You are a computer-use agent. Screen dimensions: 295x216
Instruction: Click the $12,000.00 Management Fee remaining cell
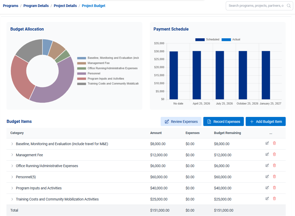tap(223, 155)
